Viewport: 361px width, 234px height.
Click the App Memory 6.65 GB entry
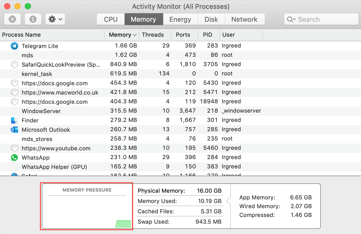click(275, 197)
